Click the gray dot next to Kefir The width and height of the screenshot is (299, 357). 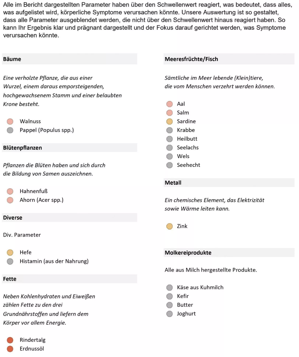click(x=169, y=296)
